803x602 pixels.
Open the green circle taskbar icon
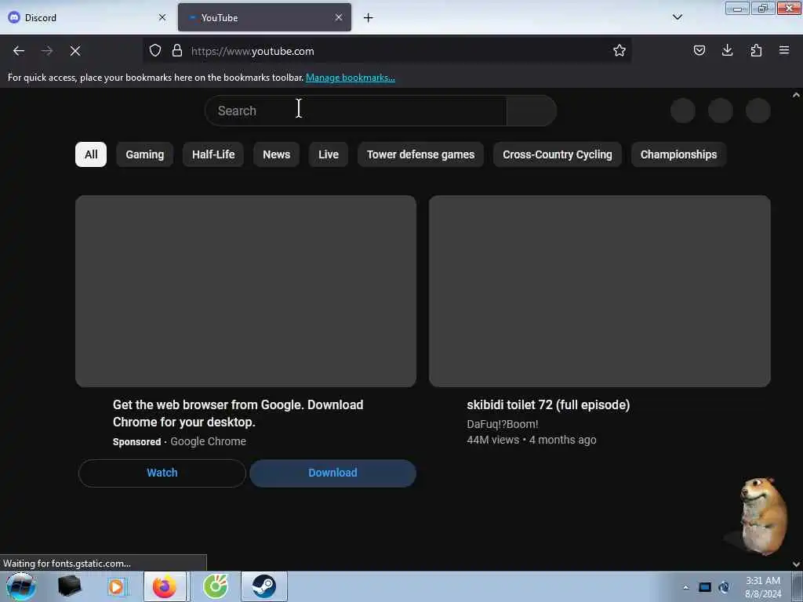coord(216,586)
